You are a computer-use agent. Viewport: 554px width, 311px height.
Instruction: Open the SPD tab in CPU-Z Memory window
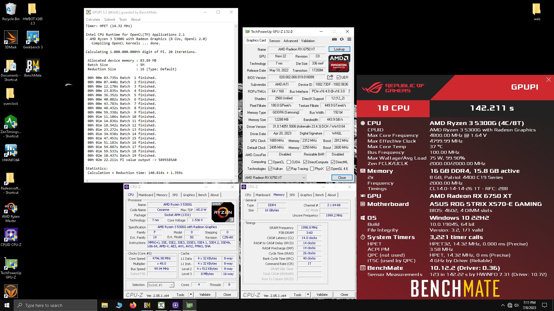[x=292, y=195]
